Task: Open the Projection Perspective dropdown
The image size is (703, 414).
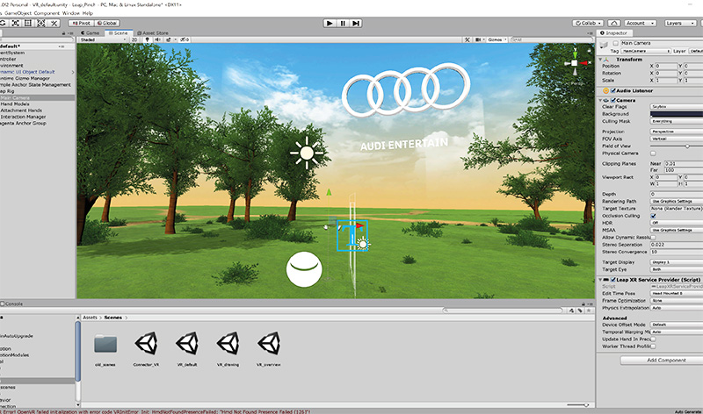Action: pos(677,132)
